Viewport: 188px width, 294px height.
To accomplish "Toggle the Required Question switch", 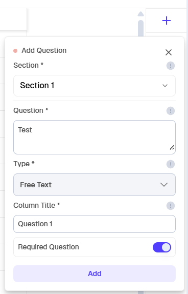I will [x=162, y=247].
